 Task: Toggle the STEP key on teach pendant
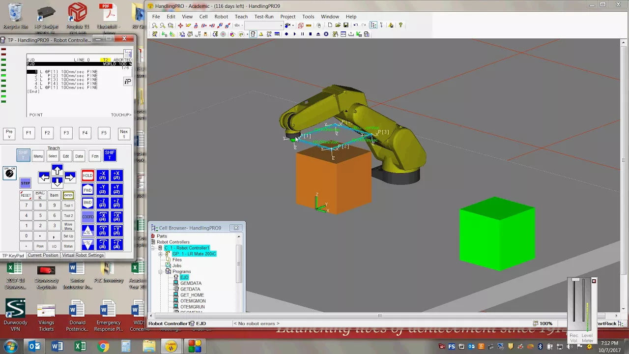26,183
